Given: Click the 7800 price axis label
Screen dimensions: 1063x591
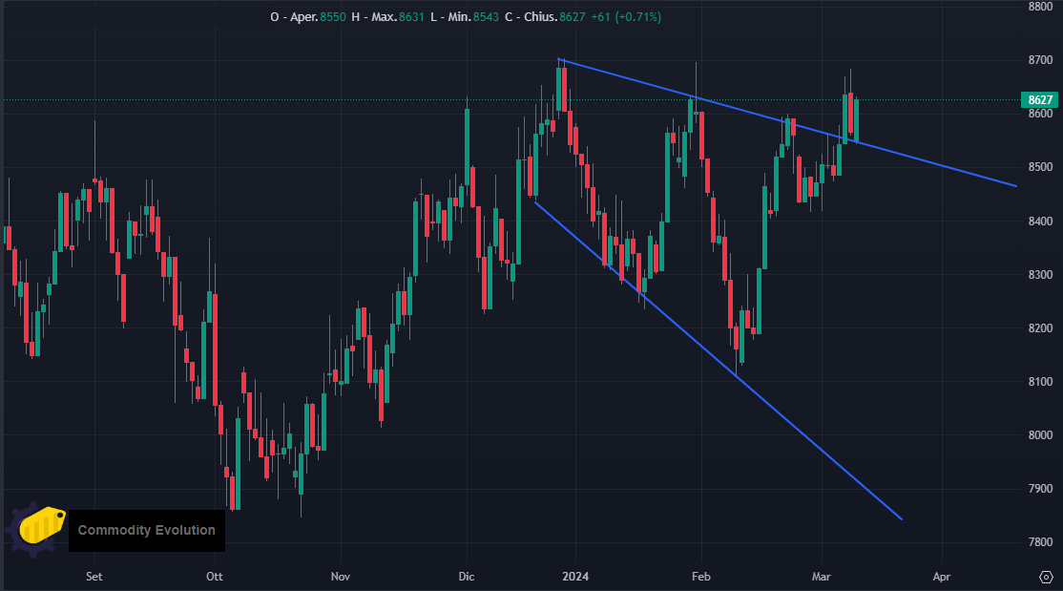Looking at the screenshot, I should (1041, 542).
